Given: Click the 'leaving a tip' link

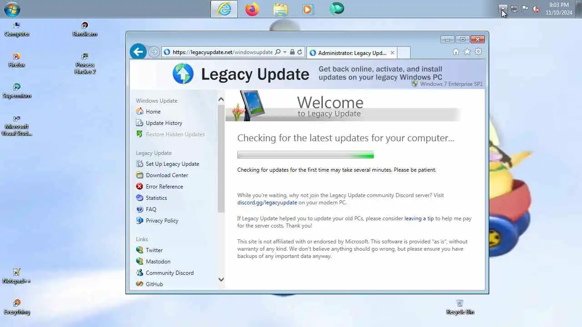Looking at the screenshot, I should pos(419,218).
